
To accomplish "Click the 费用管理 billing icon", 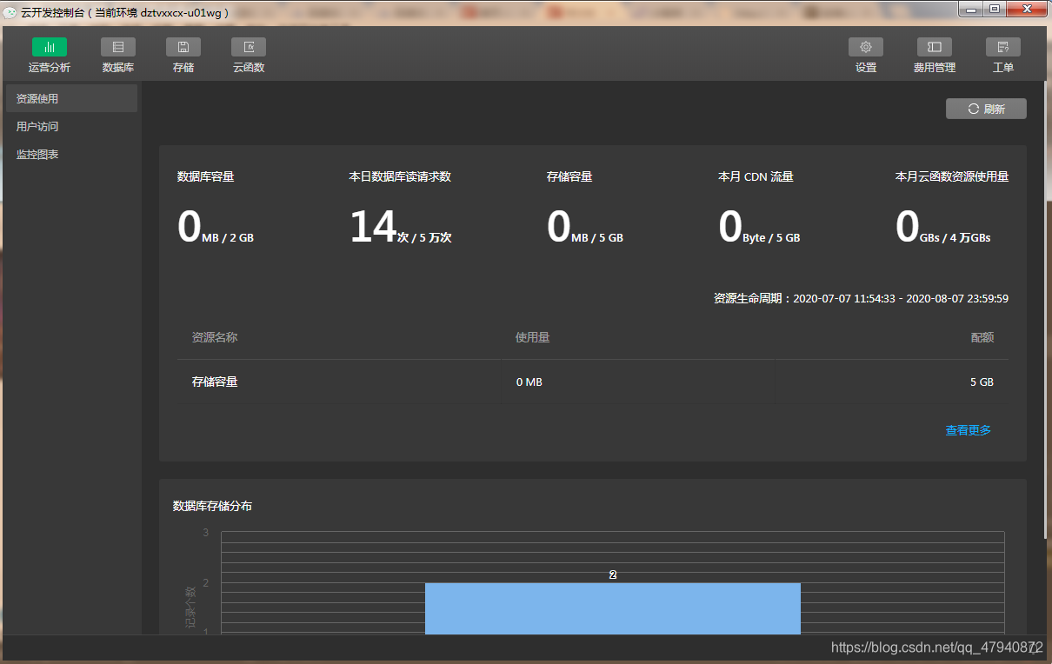I will click(x=935, y=48).
